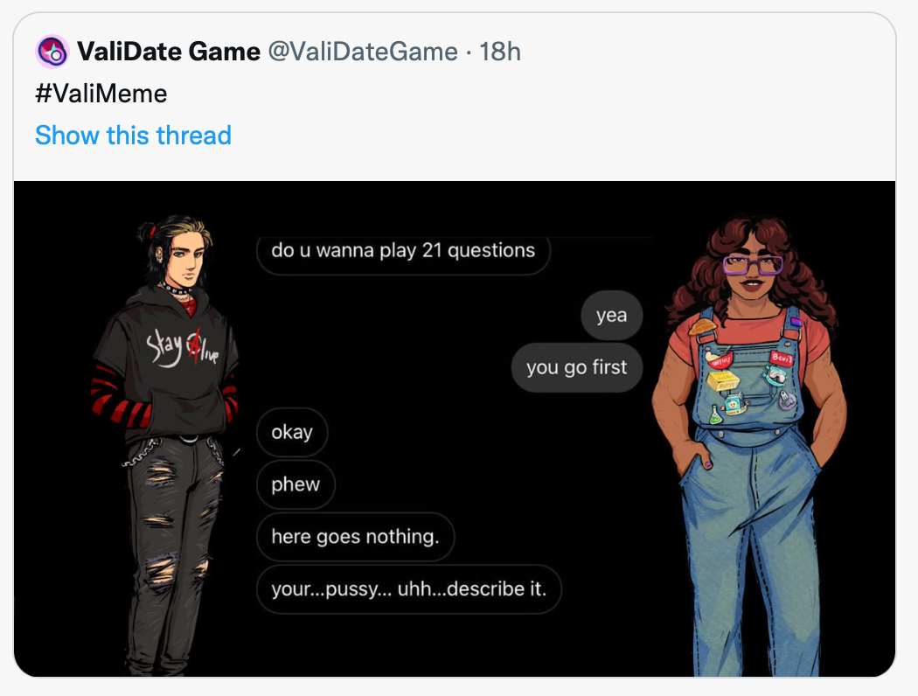
Task: Click the '21 questions' message bubble
Action: click(x=403, y=252)
